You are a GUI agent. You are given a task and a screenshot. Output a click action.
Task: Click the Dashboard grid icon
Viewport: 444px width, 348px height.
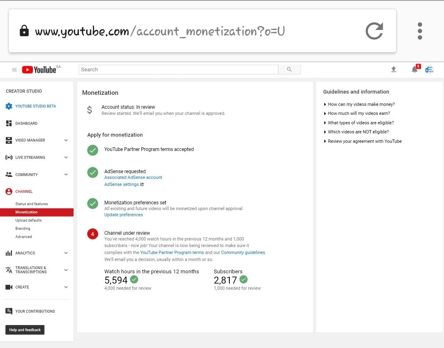(x=9, y=123)
